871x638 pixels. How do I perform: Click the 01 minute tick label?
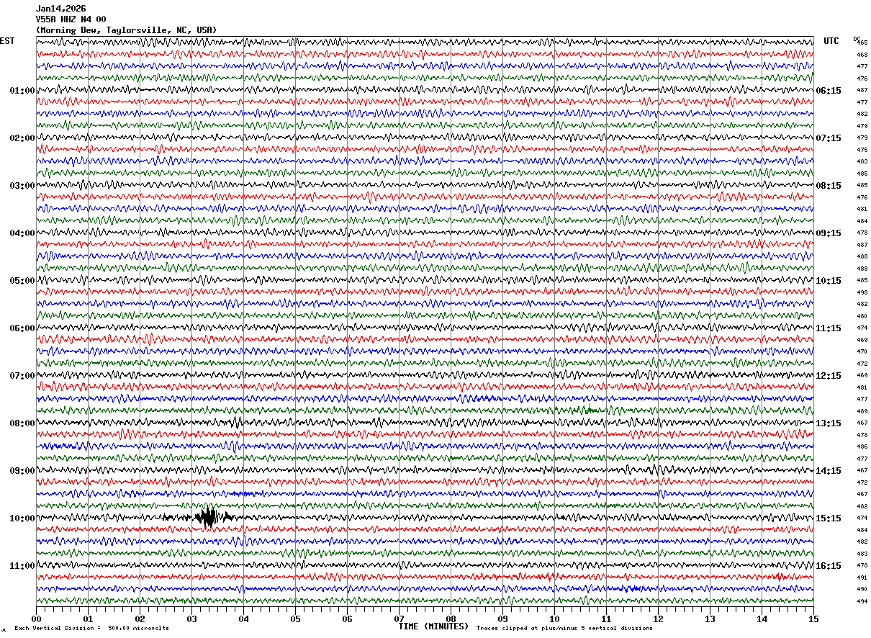point(88,619)
